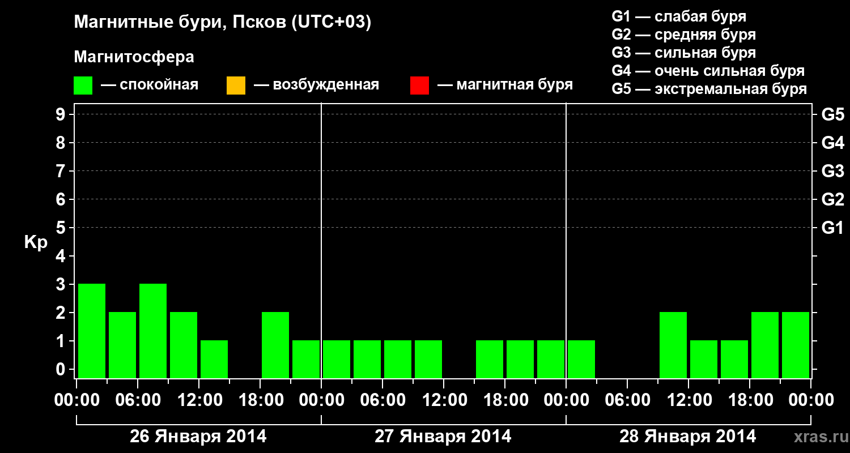
Task: Click the Kp 3 bar for 26 January 06:00–09:00
Action: click(x=153, y=331)
